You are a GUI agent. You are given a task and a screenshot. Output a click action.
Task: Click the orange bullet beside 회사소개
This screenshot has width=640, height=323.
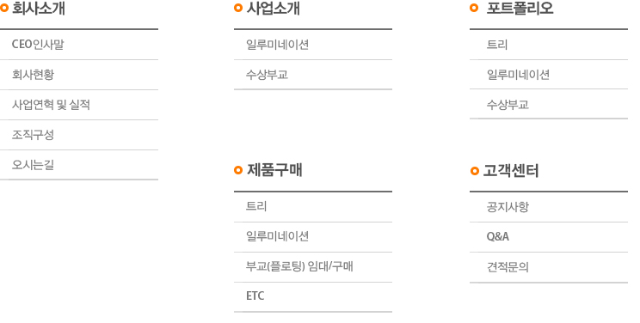pos(4,8)
